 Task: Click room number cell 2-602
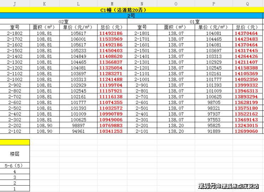point(15,102)
